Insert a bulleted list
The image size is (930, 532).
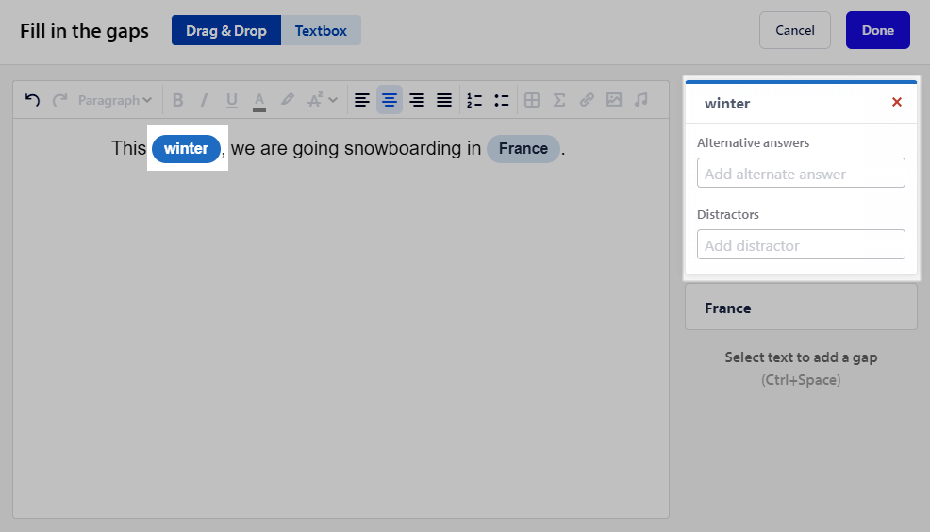pyautogui.click(x=501, y=100)
